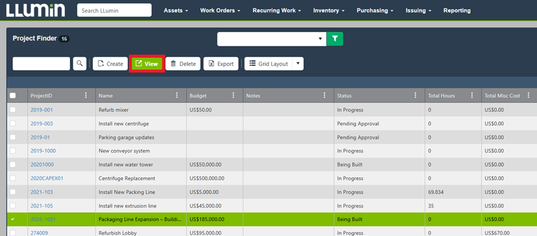
Task: Check the box for project 20201000
Action: pos(13,164)
